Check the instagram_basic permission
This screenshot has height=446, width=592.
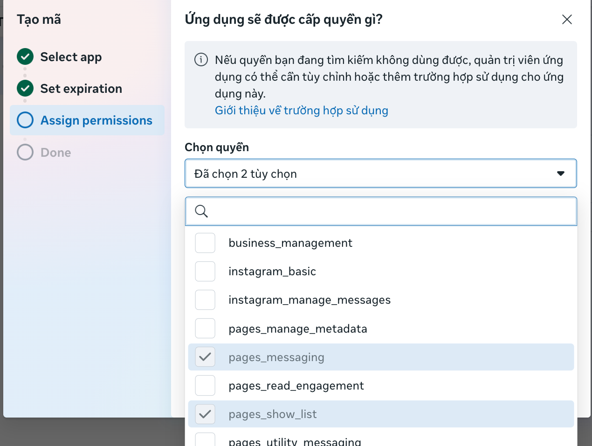[x=205, y=271]
